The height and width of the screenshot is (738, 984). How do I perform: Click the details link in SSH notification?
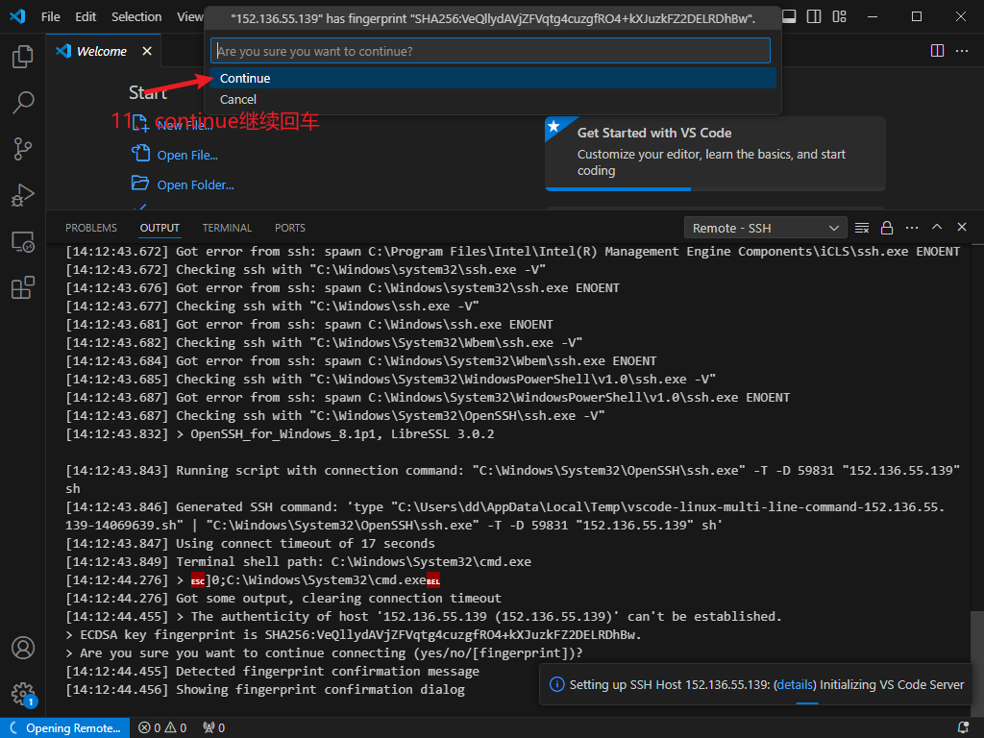(x=795, y=684)
